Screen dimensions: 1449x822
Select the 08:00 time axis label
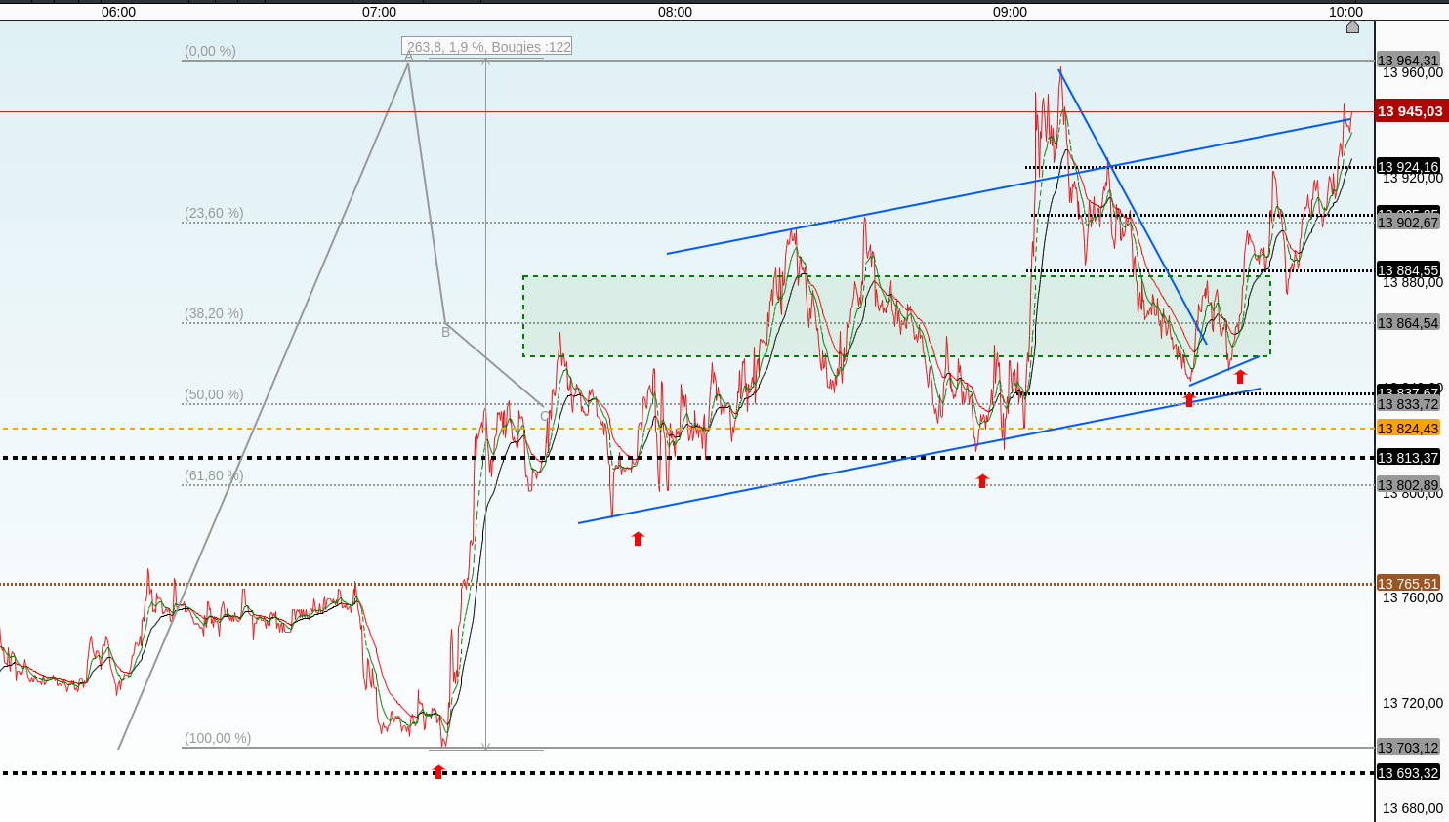675,12
